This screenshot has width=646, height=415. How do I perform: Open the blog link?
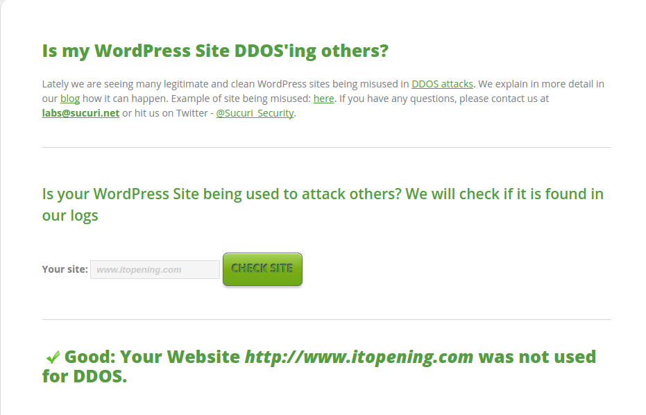(70, 99)
